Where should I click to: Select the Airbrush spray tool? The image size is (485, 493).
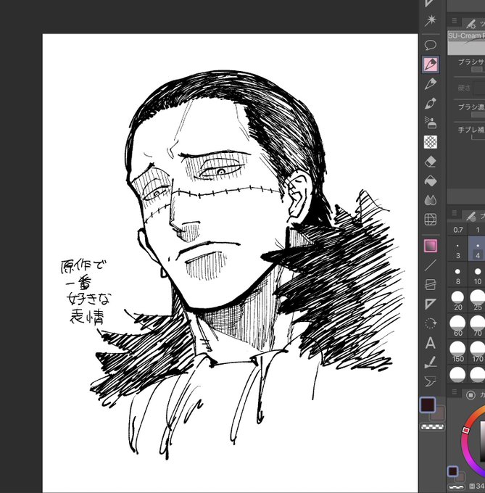[x=431, y=123]
